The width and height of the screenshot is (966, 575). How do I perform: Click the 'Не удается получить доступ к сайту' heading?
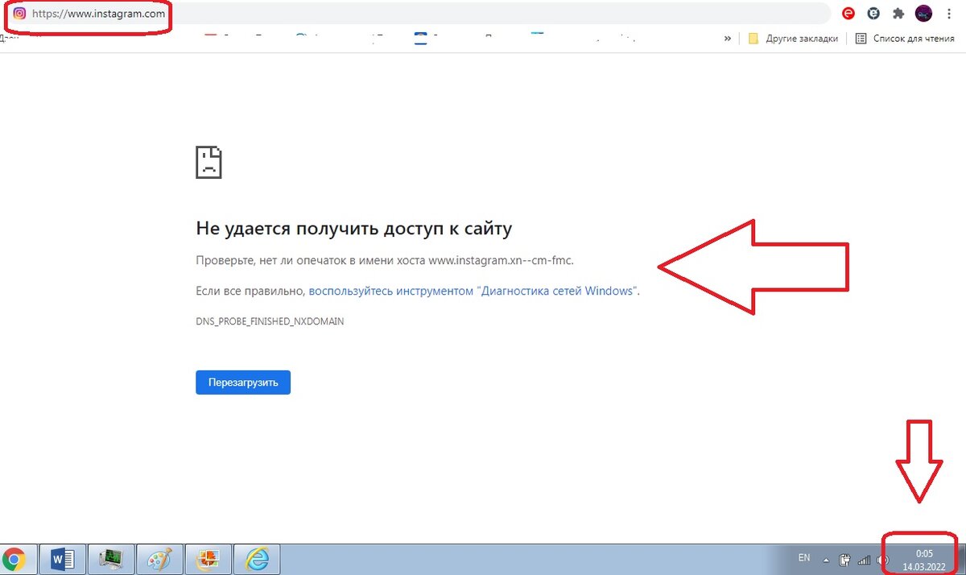click(x=354, y=229)
